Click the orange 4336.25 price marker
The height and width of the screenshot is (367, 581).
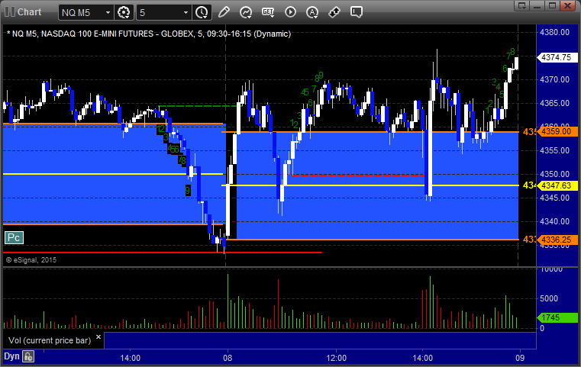click(x=557, y=240)
